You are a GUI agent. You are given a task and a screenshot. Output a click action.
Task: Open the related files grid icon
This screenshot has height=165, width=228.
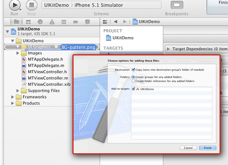pos(105,22)
